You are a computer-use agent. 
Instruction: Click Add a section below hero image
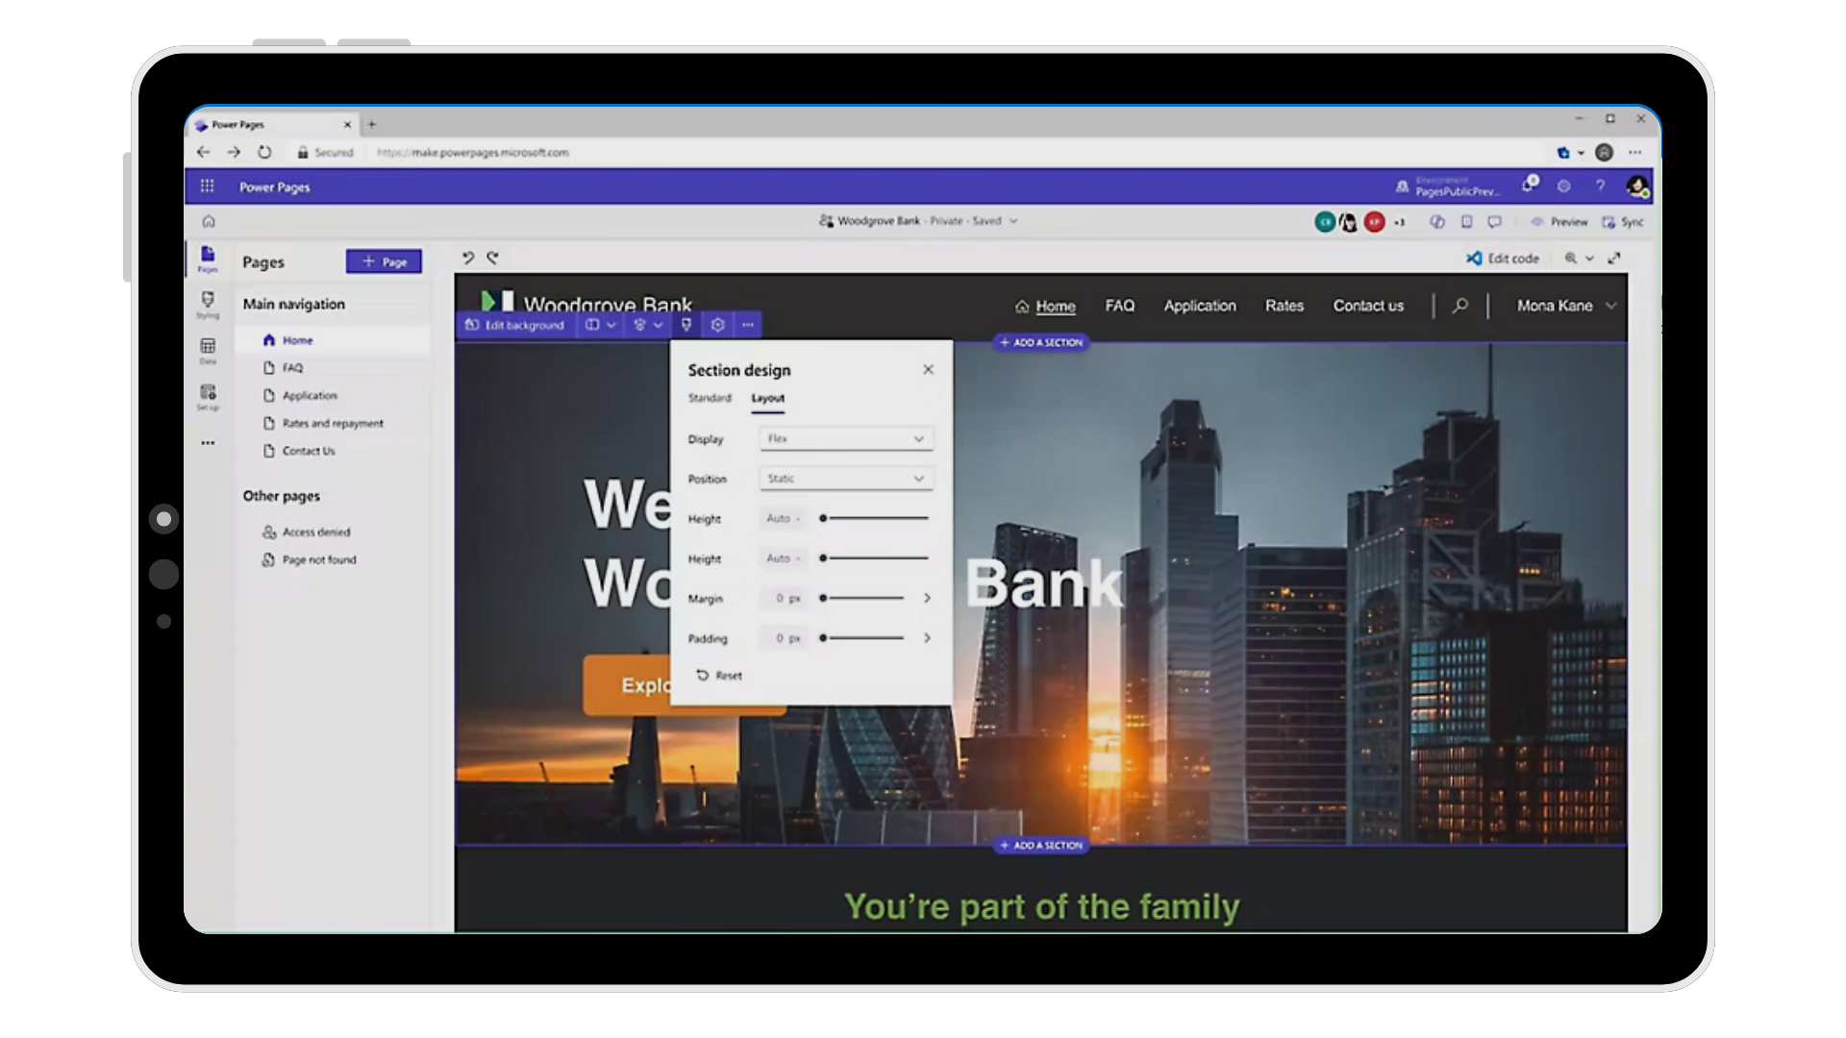[1041, 846]
